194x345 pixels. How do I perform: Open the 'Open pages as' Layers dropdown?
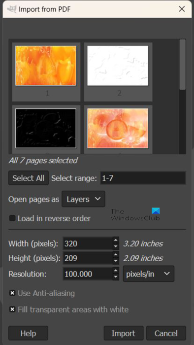point(84,199)
